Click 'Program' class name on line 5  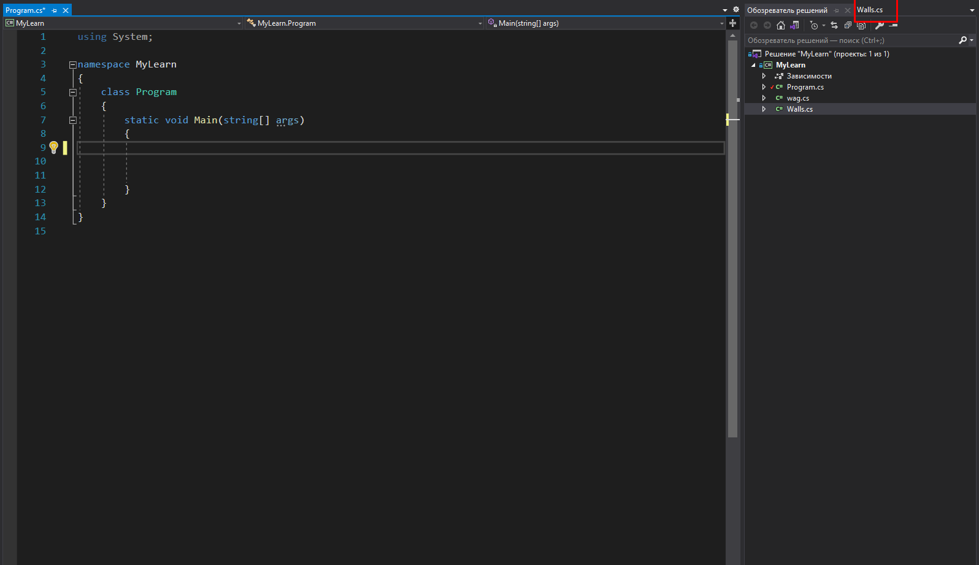pyautogui.click(x=156, y=92)
